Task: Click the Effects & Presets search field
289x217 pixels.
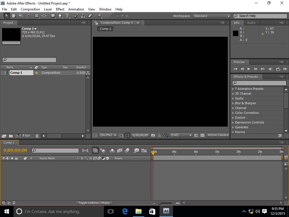Action: [259, 83]
